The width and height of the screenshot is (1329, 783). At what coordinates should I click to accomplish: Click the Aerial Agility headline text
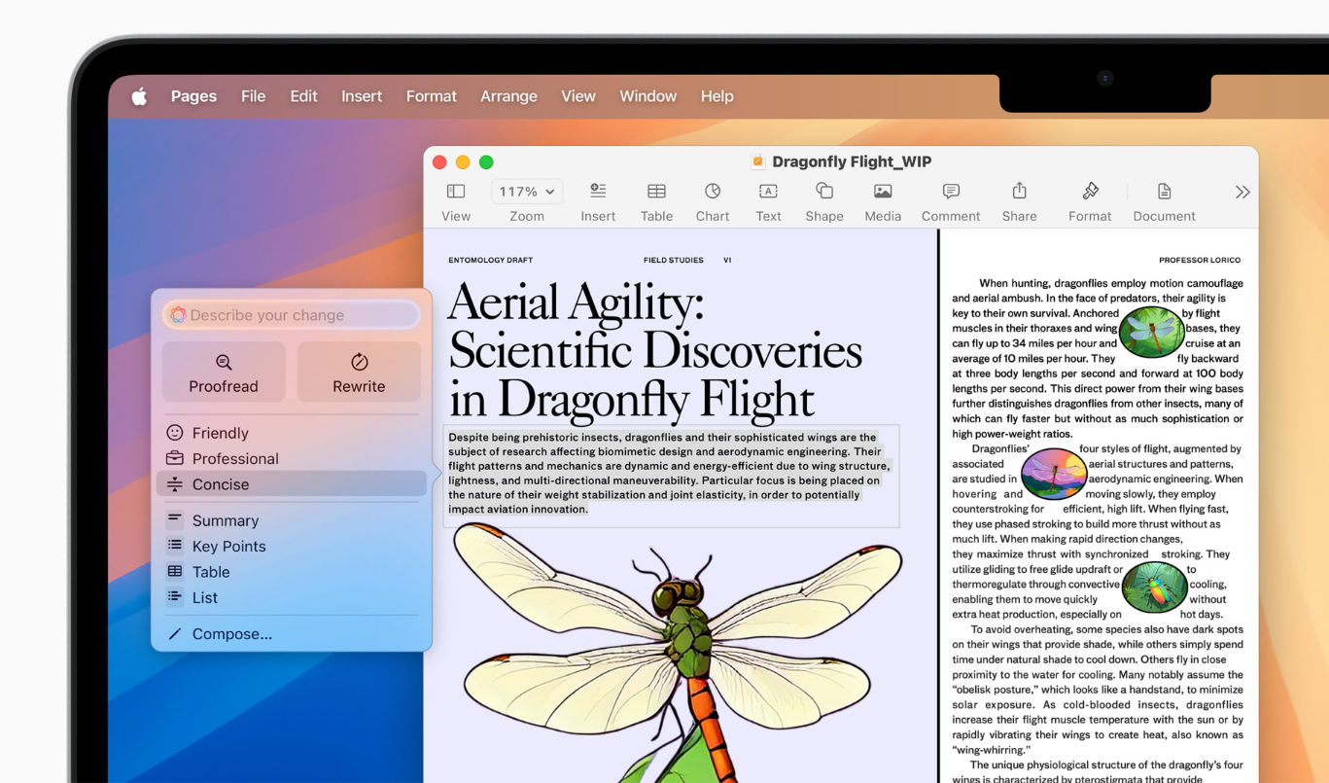[x=654, y=350]
